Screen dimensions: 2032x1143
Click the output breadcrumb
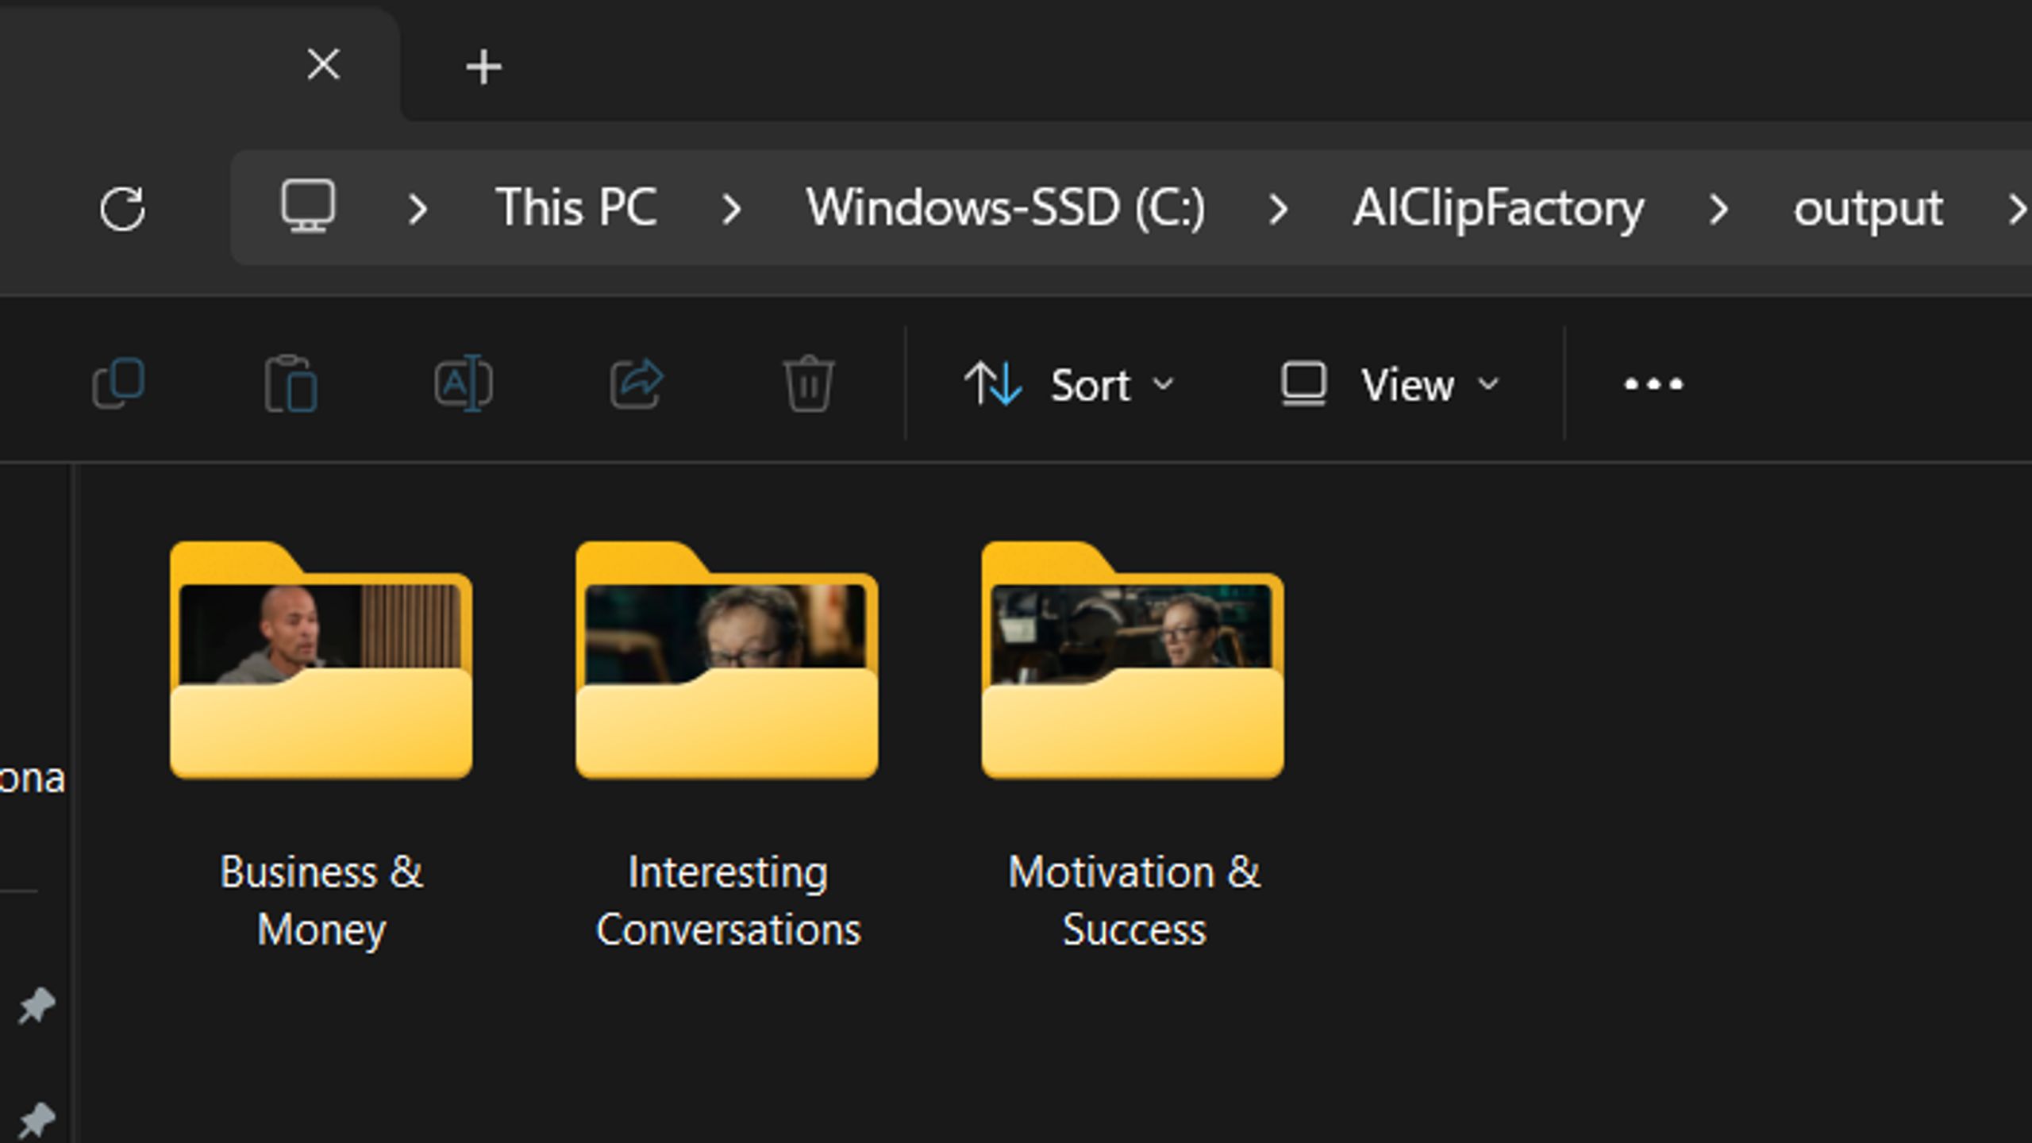pyautogui.click(x=1868, y=210)
